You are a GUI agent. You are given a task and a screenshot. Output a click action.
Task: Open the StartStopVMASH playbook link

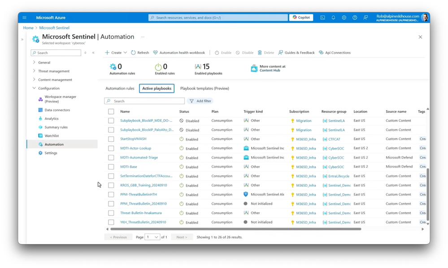(x=133, y=139)
